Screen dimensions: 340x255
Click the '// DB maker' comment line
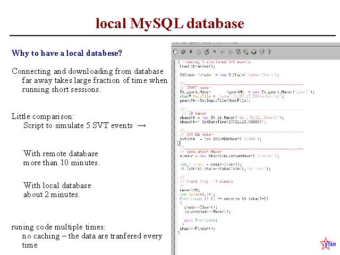[194, 113]
